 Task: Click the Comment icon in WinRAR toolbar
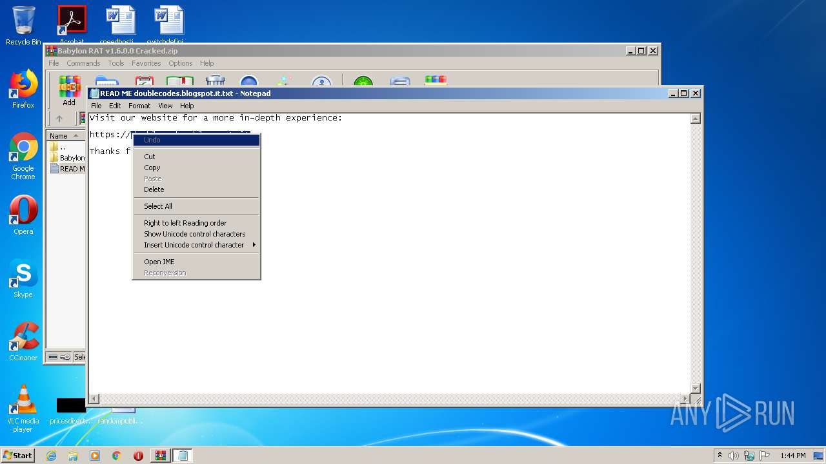coord(400,81)
